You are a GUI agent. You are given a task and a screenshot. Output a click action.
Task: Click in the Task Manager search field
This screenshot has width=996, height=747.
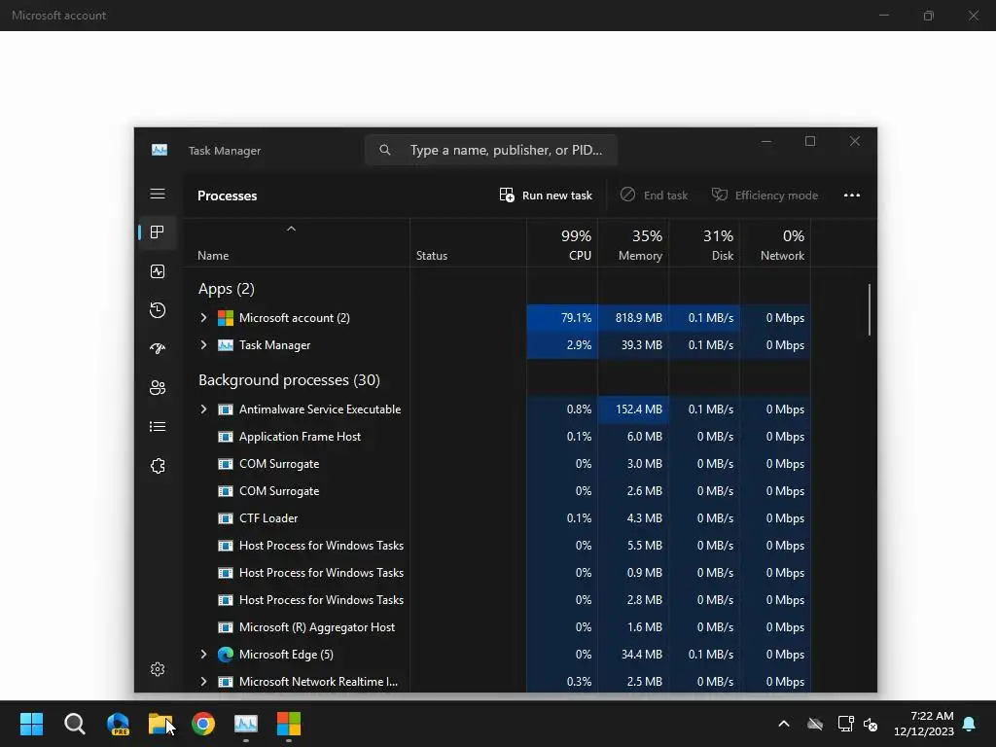tap(491, 150)
